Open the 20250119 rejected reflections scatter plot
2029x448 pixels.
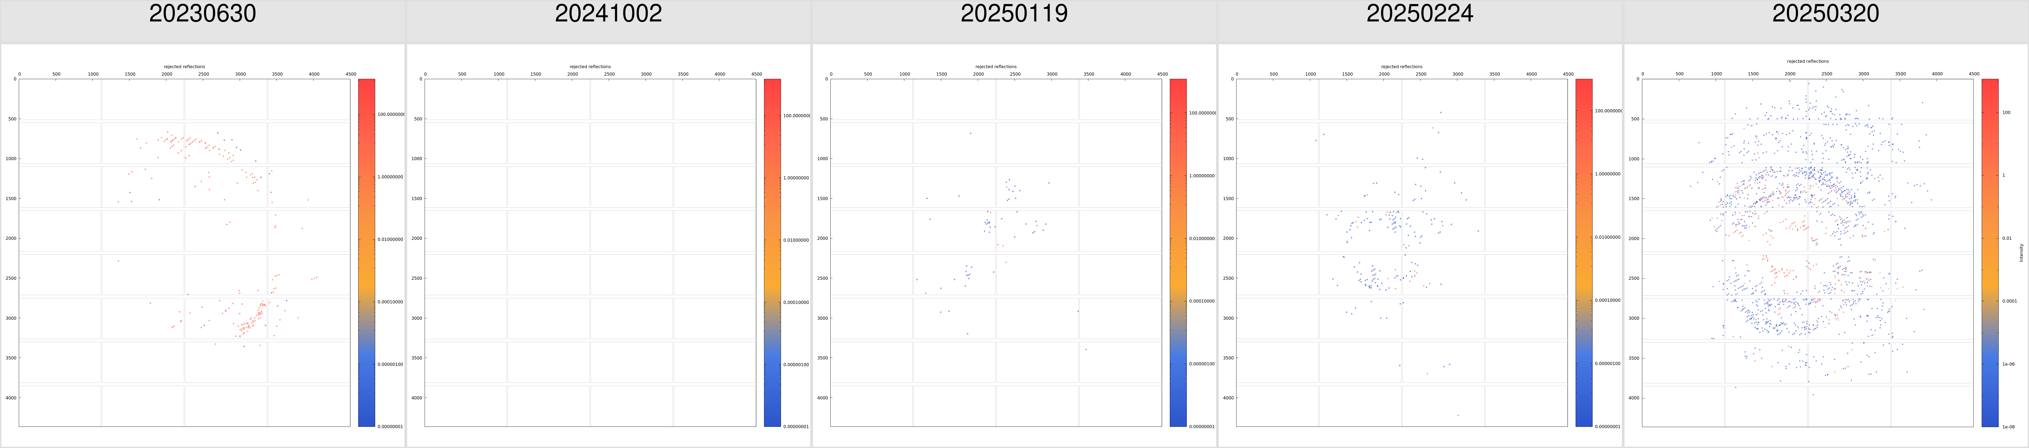[x=996, y=252]
